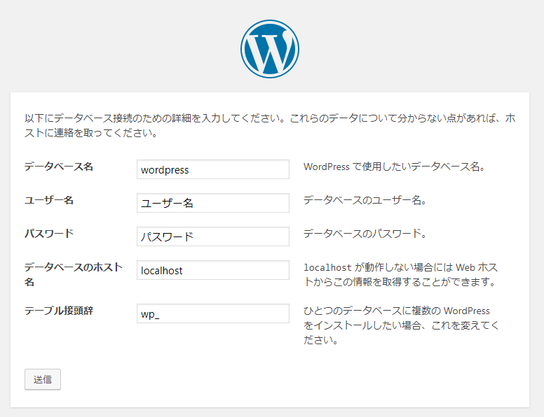Screen dimensions: 544x417
Task: Click the description 'データベースのパスワード。'
Action: [365, 234]
